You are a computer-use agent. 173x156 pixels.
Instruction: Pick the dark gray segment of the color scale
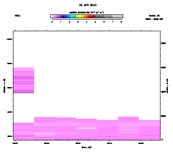point(99,16)
